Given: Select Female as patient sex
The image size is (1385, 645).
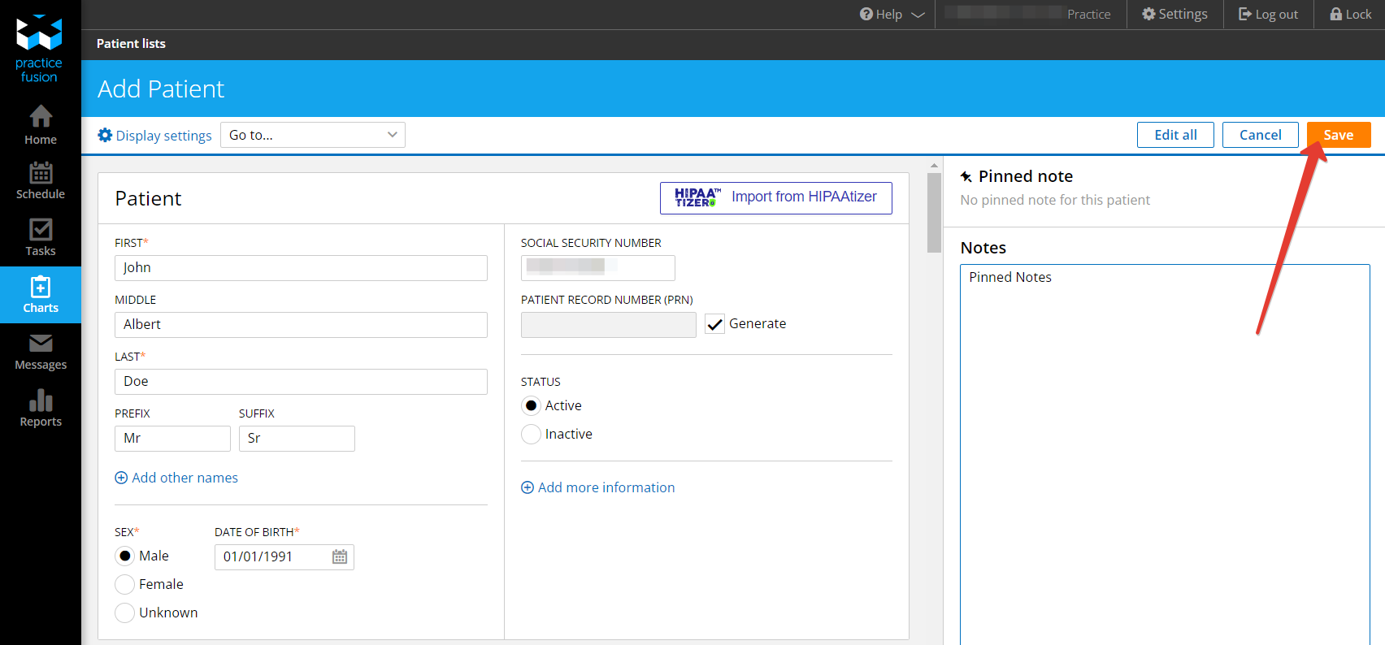Looking at the screenshot, I should pyautogui.click(x=125, y=584).
